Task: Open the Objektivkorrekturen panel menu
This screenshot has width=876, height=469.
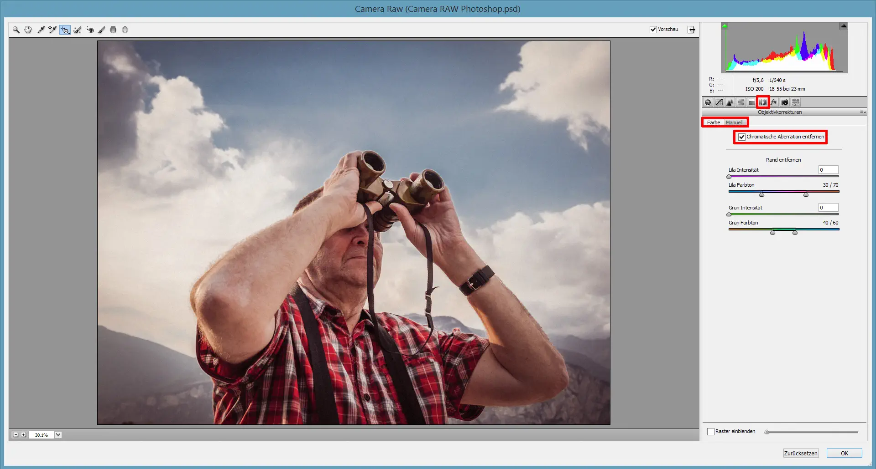Action: click(862, 112)
